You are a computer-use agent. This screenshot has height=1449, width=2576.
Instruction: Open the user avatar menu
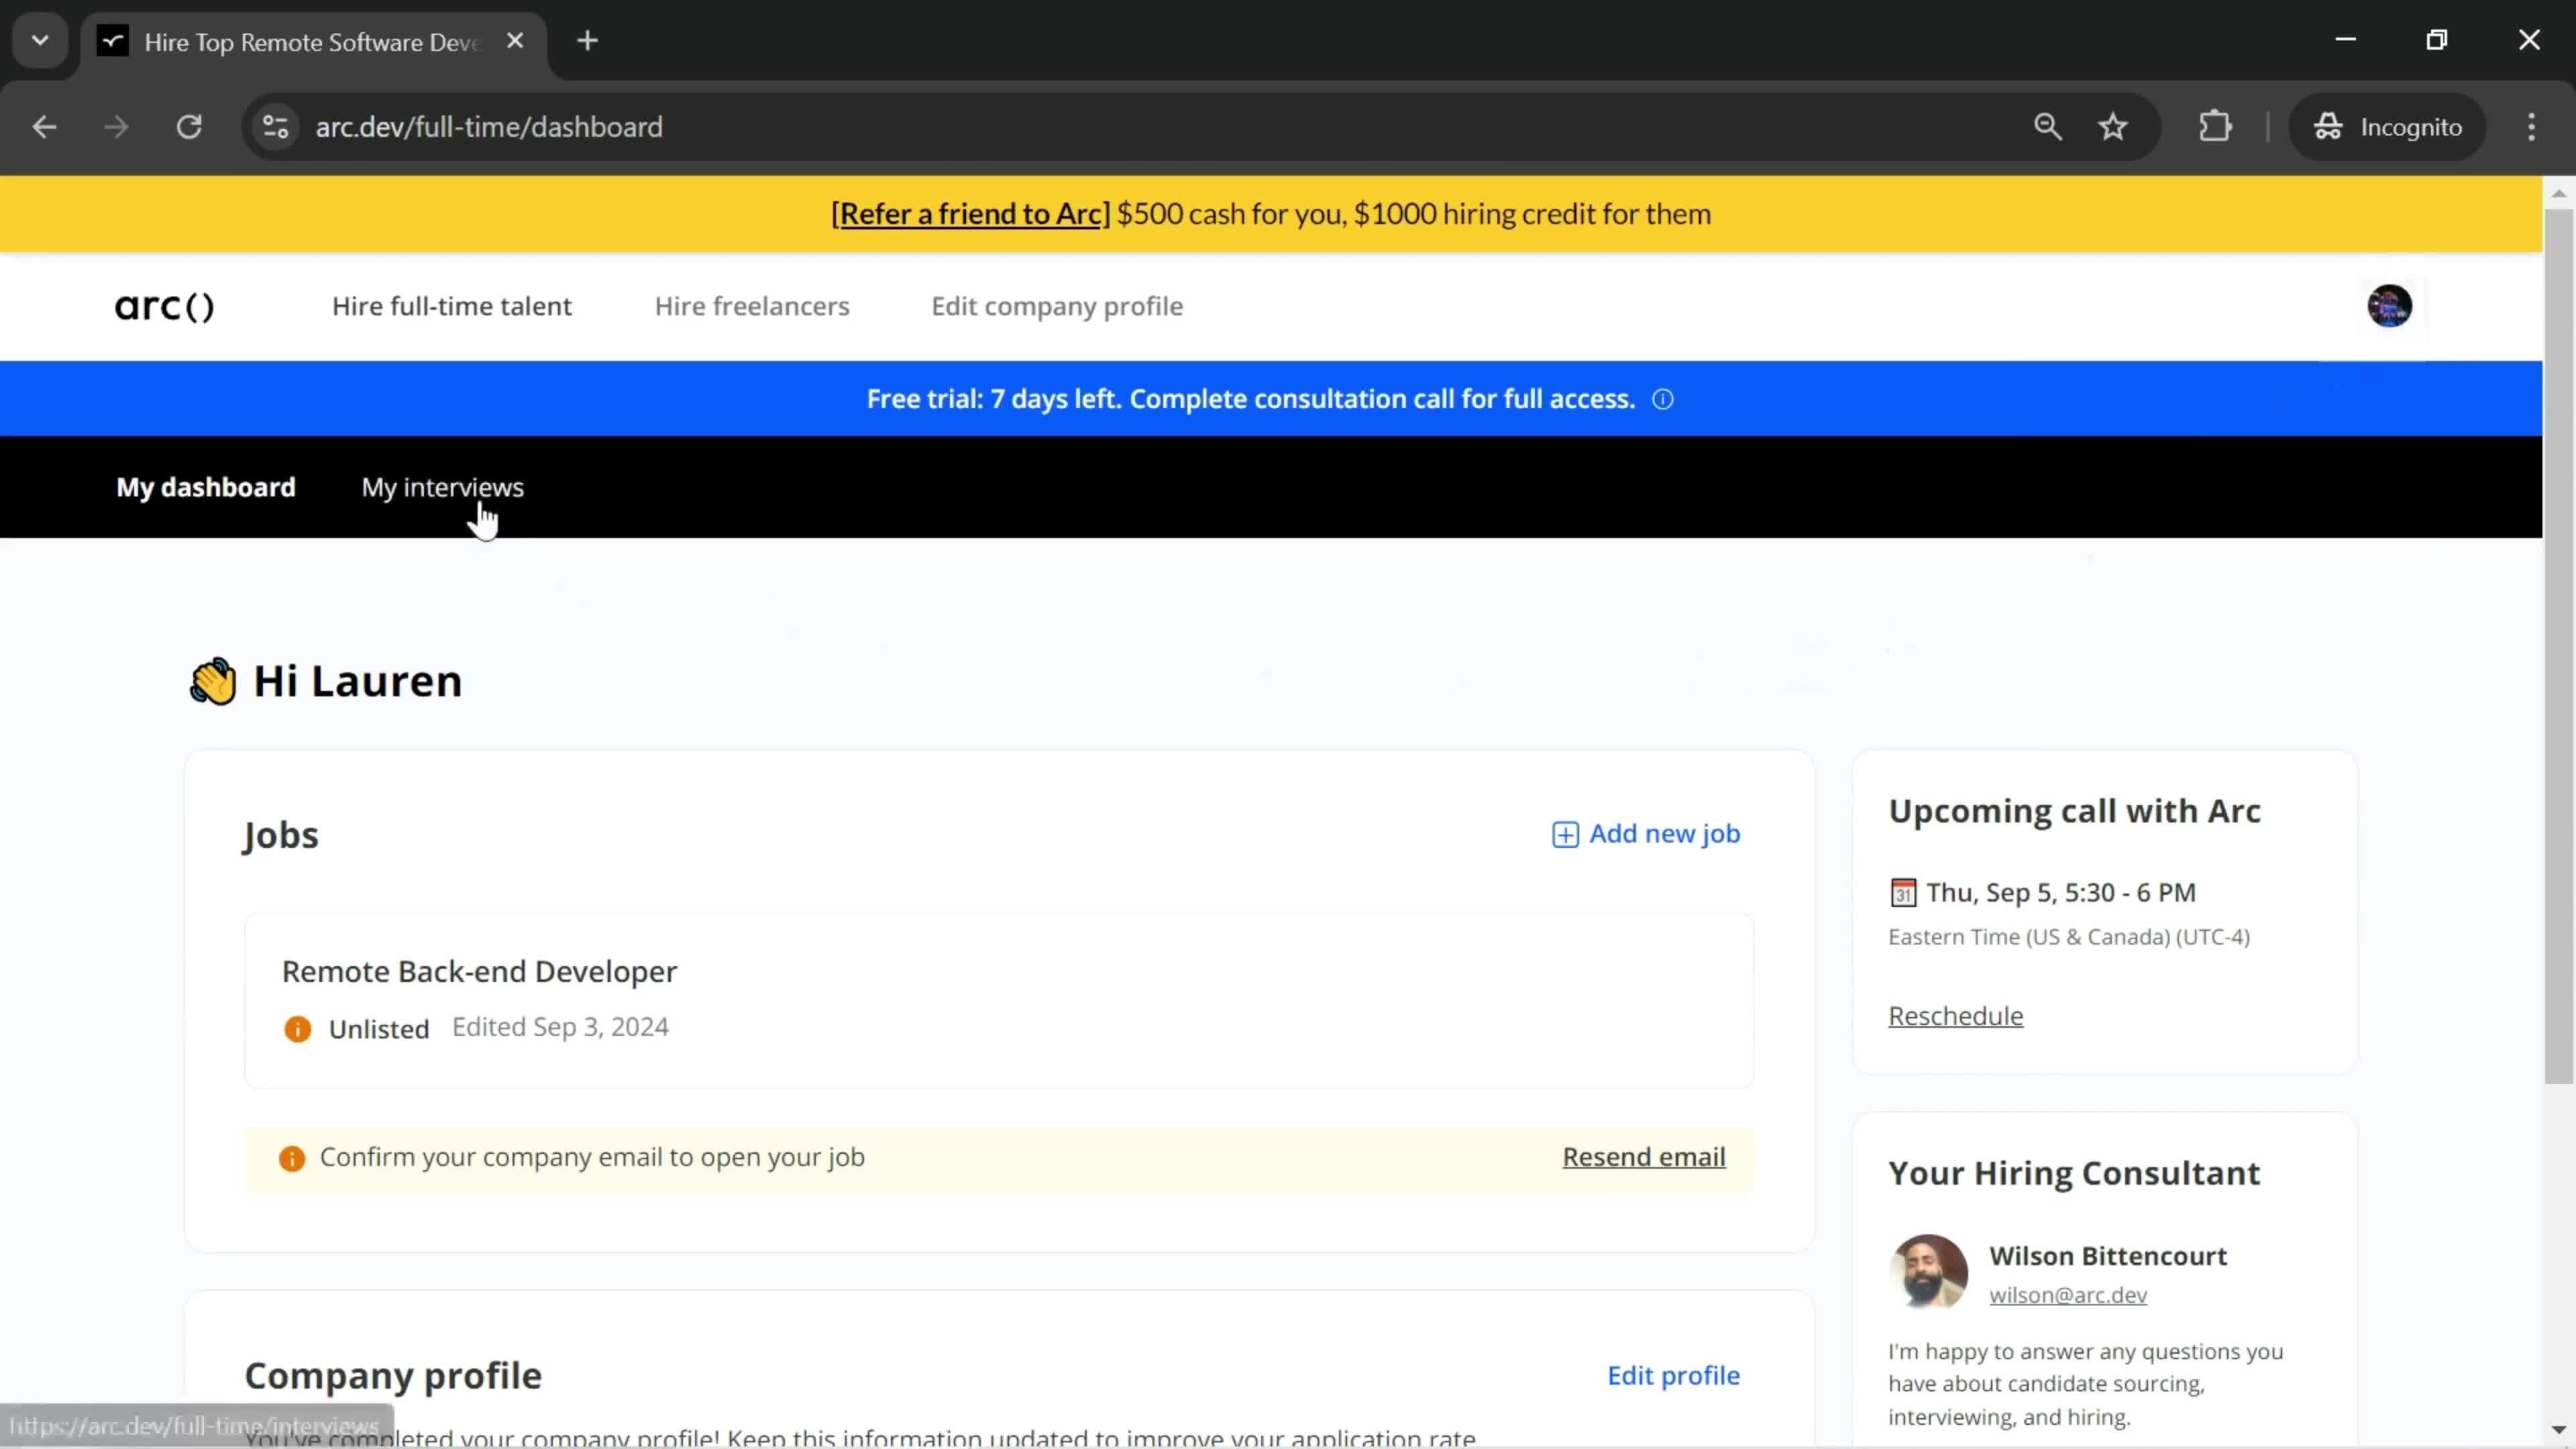click(x=2389, y=306)
